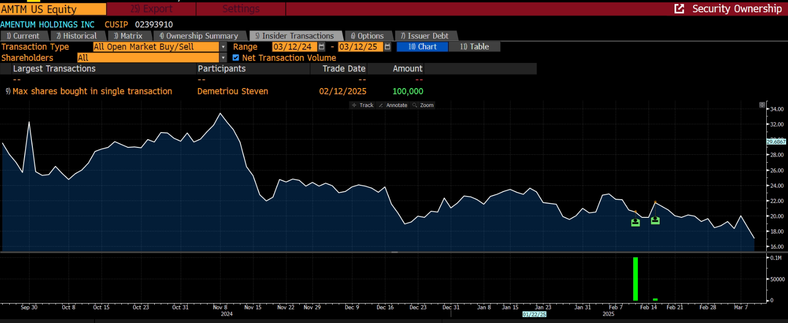Viewport: 788px width, 323px height.
Task: Click trade date 02/12/2025
Action: [x=343, y=91]
